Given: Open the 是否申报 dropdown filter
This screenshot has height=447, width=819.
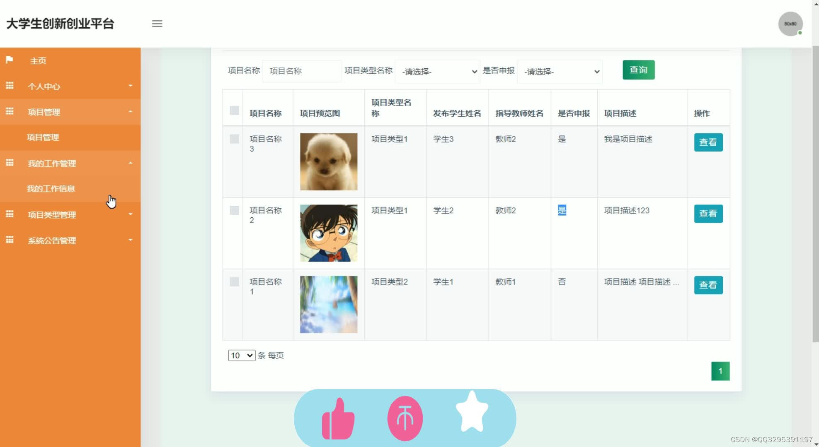Looking at the screenshot, I should tap(559, 71).
